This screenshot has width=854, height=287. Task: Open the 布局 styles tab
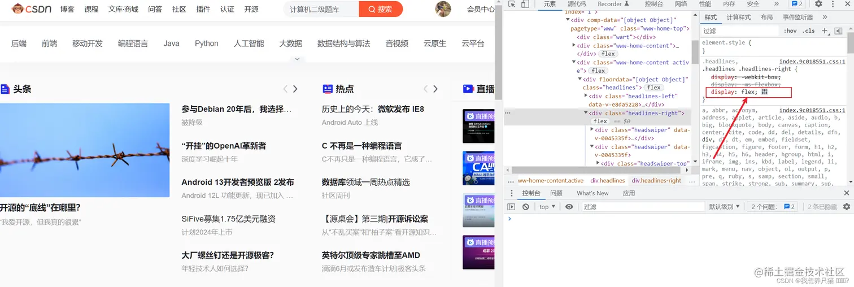[766, 18]
